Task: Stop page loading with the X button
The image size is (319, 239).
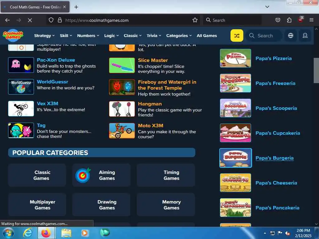Action: [30, 20]
